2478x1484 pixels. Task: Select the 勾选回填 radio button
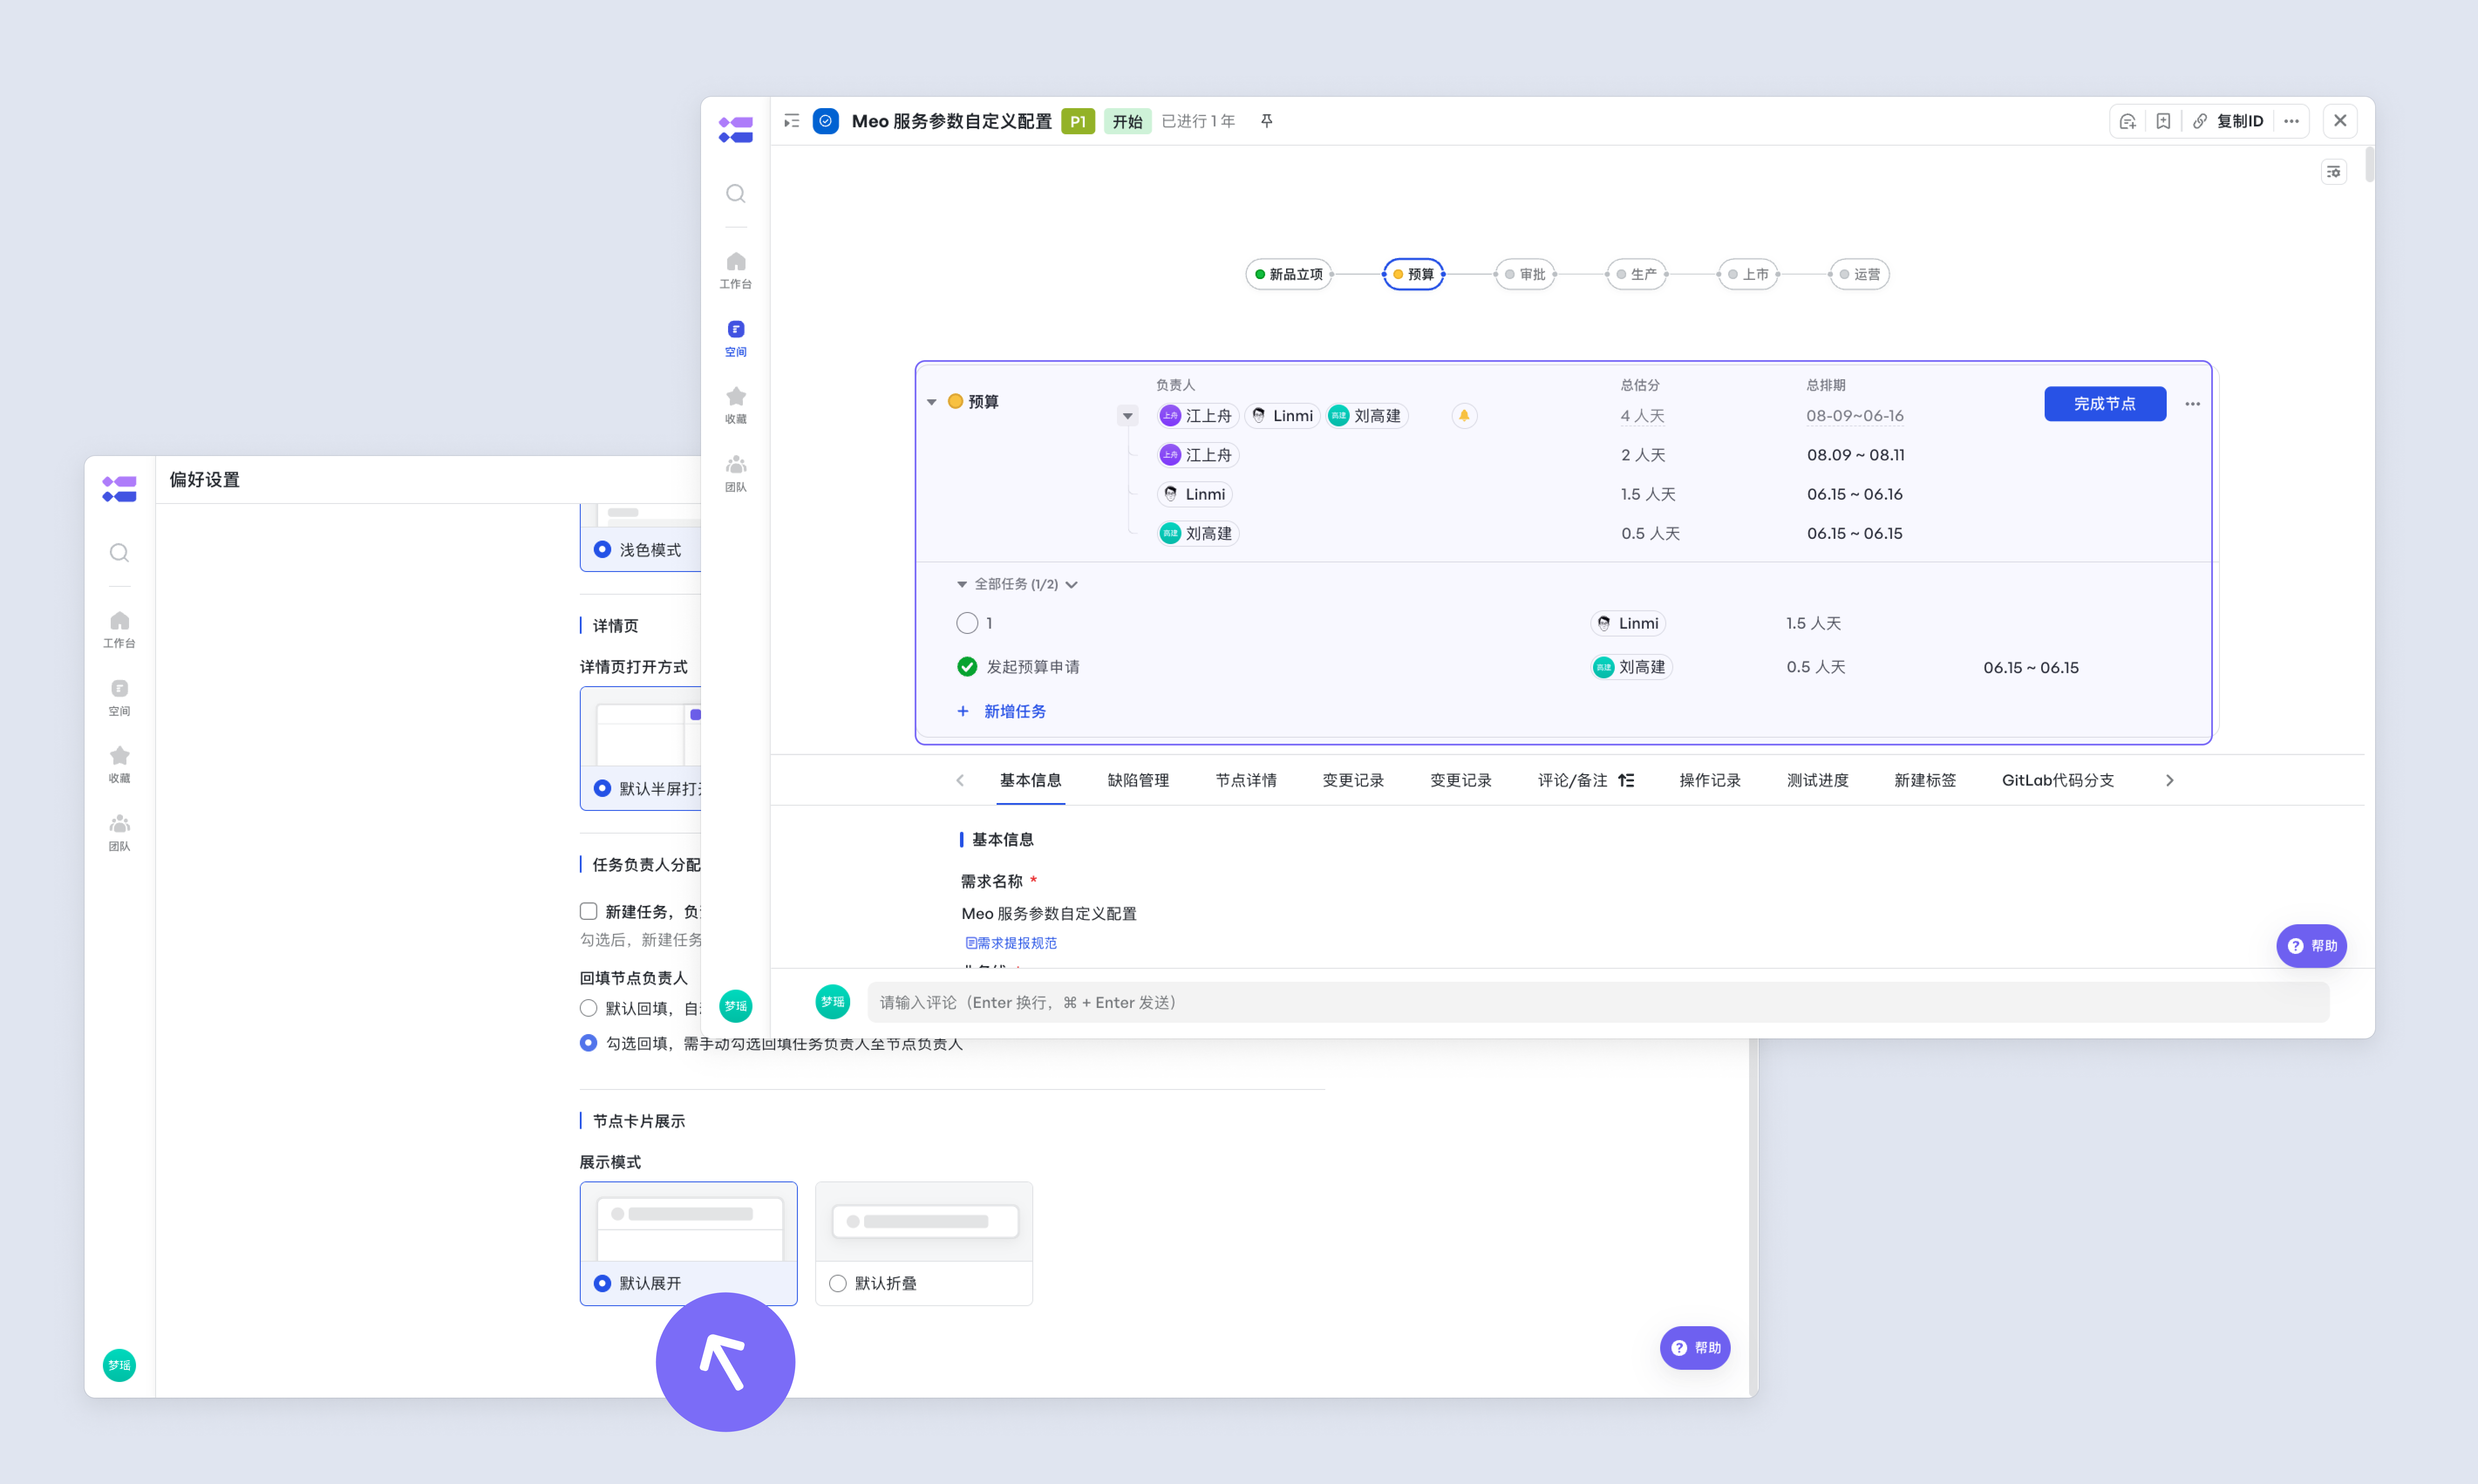(x=588, y=1043)
